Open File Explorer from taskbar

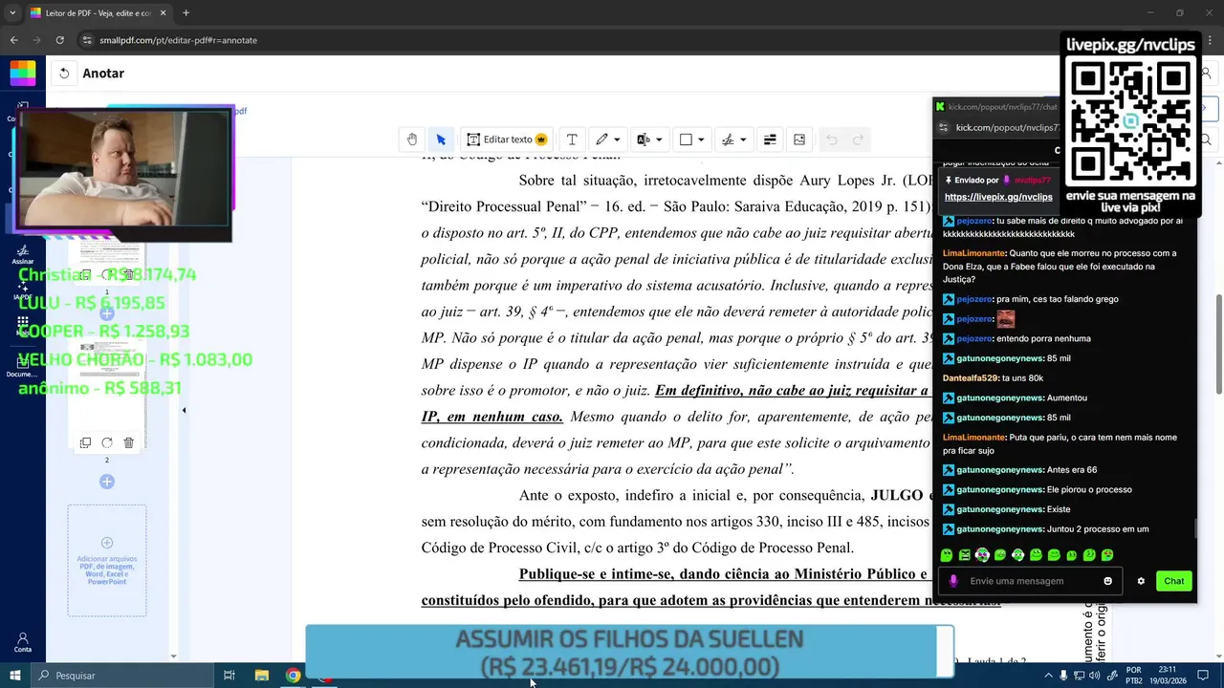(x=261, y=676)
